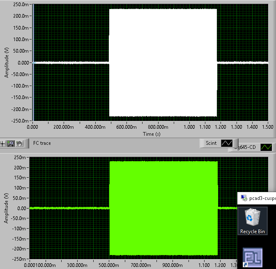
Task: Click the Scint plot legend line icon
Action: pos(227,143)
